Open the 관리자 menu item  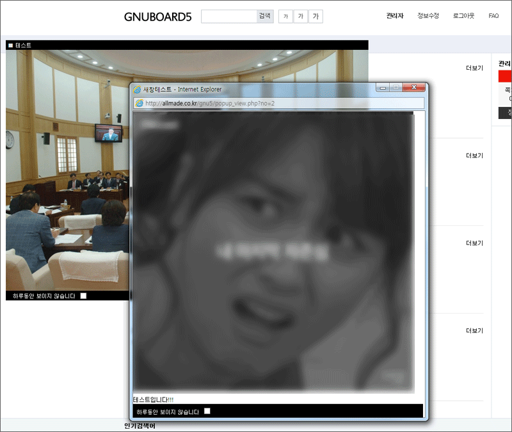point(395,16)
